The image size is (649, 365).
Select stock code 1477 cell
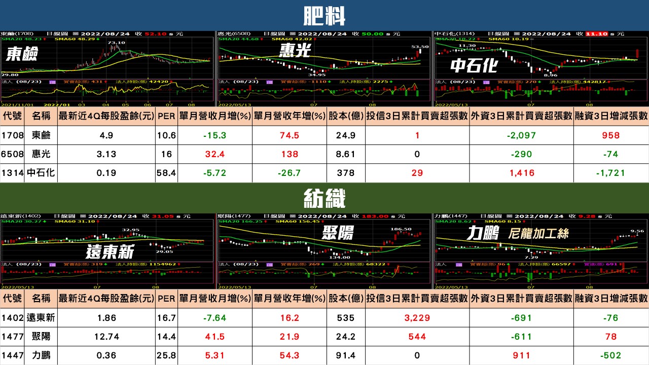click(12, 337)
